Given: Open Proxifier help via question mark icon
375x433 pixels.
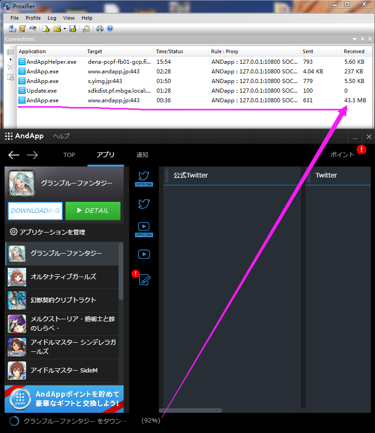Looking at the screenshot, I should (110, 28).
